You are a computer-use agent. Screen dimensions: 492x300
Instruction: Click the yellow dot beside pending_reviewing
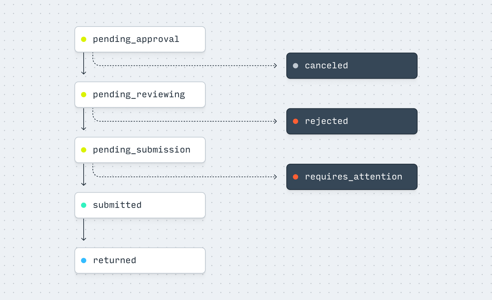[84, 95]
